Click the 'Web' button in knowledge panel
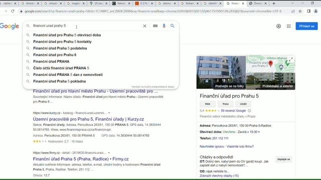Image resolution: width=321 pixels, height=180 pixels. coord(208,104)
